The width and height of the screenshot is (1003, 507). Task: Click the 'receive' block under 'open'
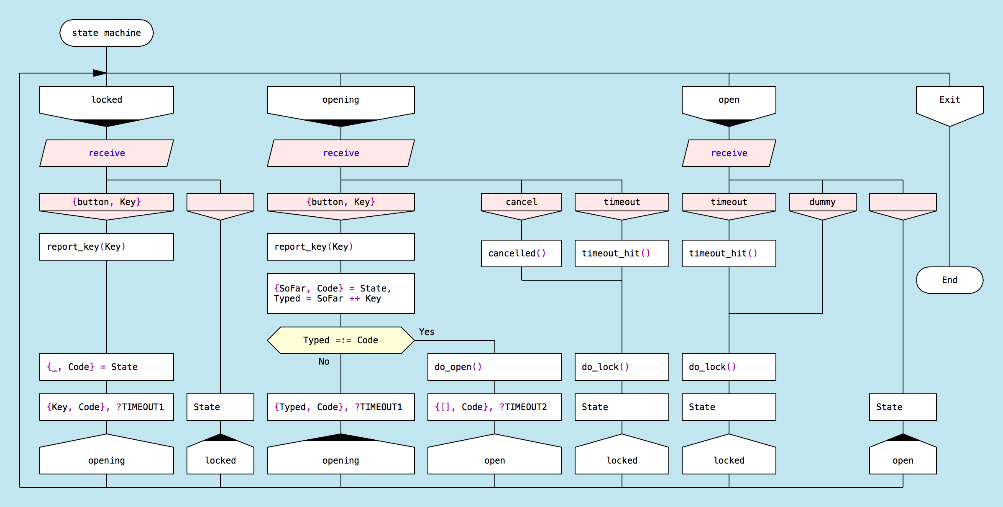(x=729, y=153)
